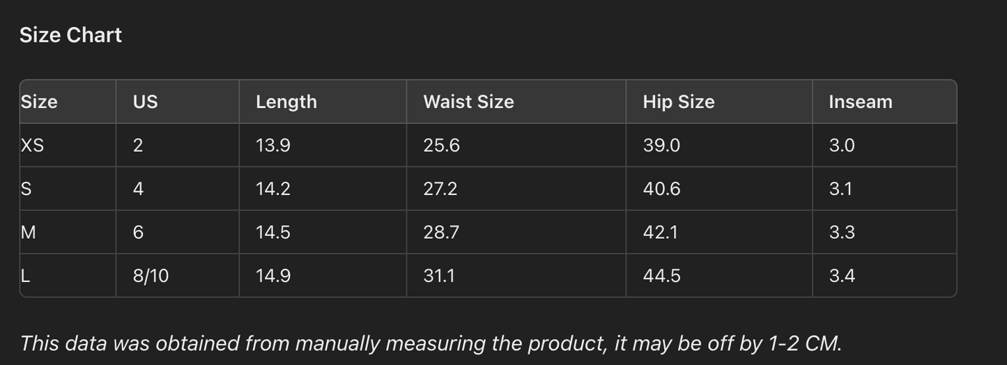The image size is (1007, 365).
Task: Click the 3.3 inseam cell
Action: [x=841, y=232]
